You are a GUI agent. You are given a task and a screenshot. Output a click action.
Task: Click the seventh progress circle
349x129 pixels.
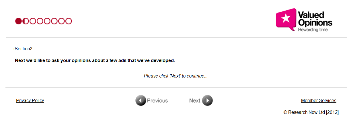click(61, 21)
